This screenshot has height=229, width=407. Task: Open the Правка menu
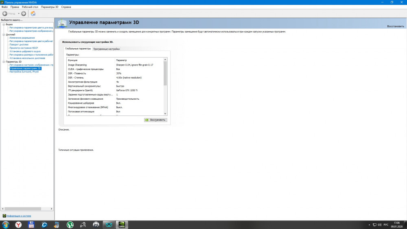(x=15, y=7)
